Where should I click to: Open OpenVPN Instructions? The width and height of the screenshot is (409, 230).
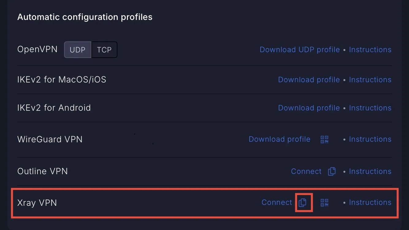pos(370,50)
